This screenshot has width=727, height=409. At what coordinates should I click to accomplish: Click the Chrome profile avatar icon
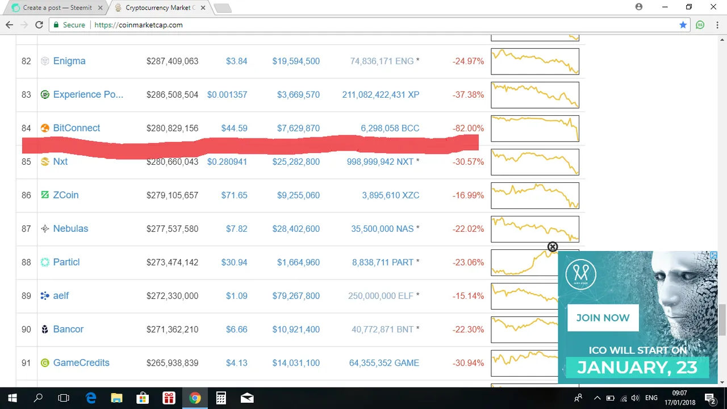(x=639, y=7)
